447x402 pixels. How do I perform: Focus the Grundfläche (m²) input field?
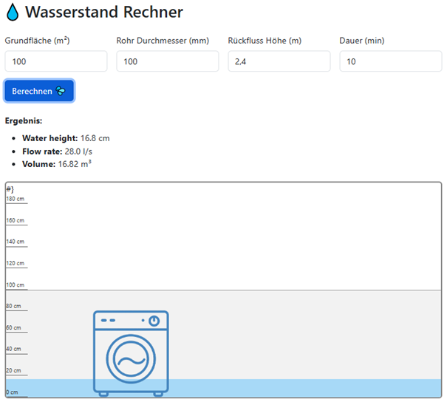tap(56, 61)
